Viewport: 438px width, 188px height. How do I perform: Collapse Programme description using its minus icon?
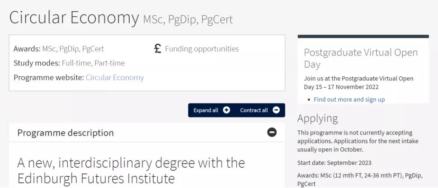click(272, 132)
